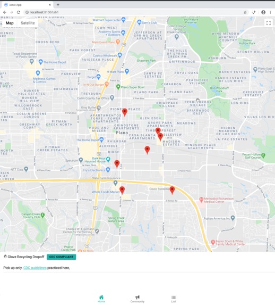Open the Home tab
Screen dimensions: 275x305
tap(101, 299)
